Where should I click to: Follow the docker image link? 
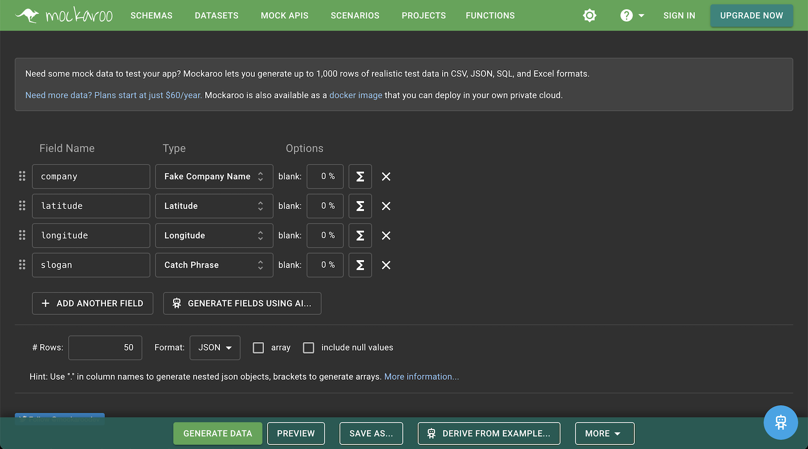pos(356,95)
